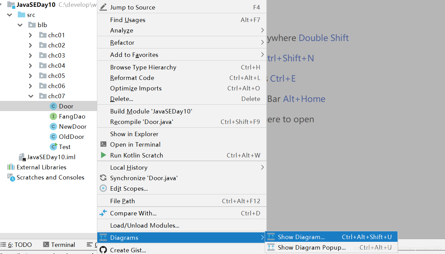Image resolution: width=445 pixels, height=254 pixels.
Task: Open the Analyze submenu
Action: (182, 30)
